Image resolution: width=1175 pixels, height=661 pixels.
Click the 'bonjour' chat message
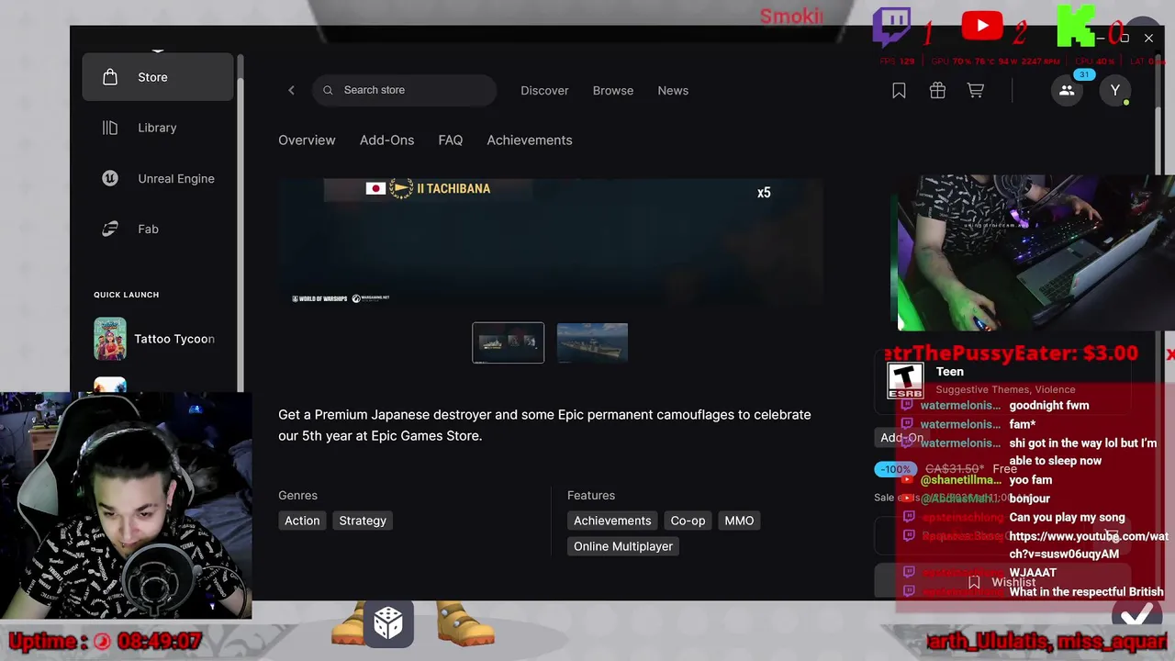coord(1029,499)
